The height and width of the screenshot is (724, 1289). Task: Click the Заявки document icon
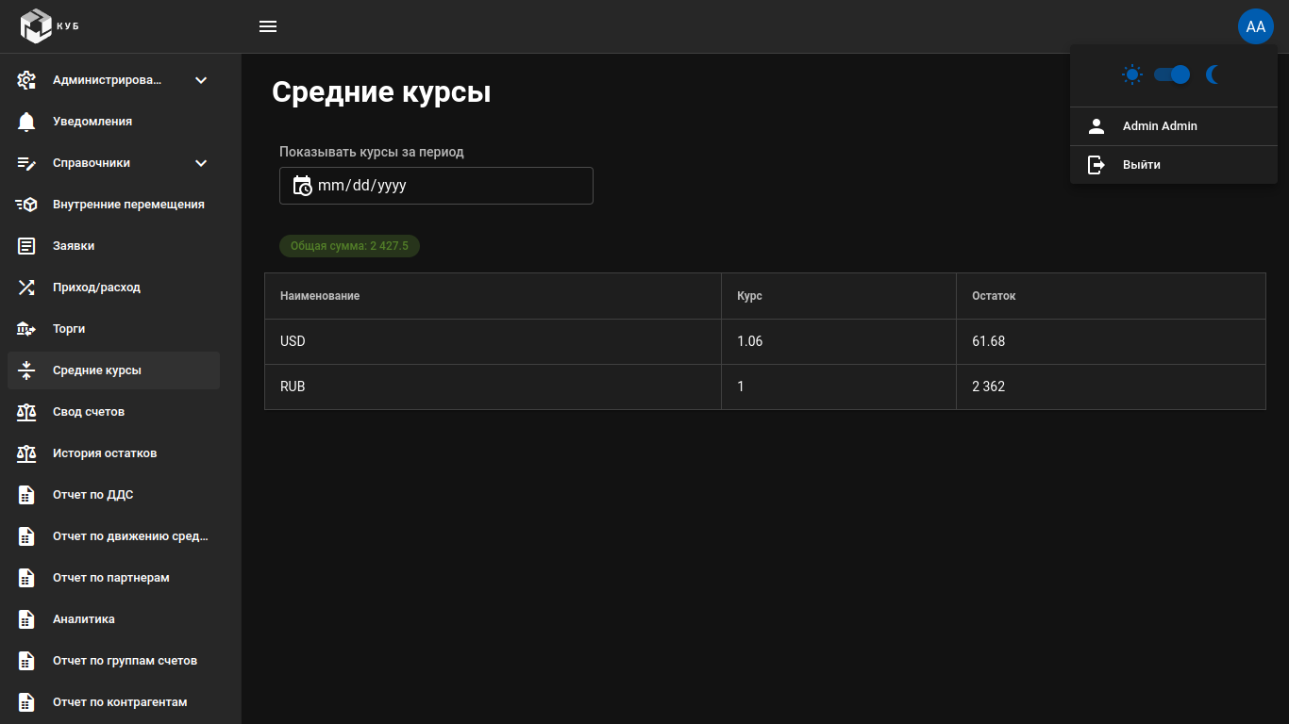pos(26,246)
